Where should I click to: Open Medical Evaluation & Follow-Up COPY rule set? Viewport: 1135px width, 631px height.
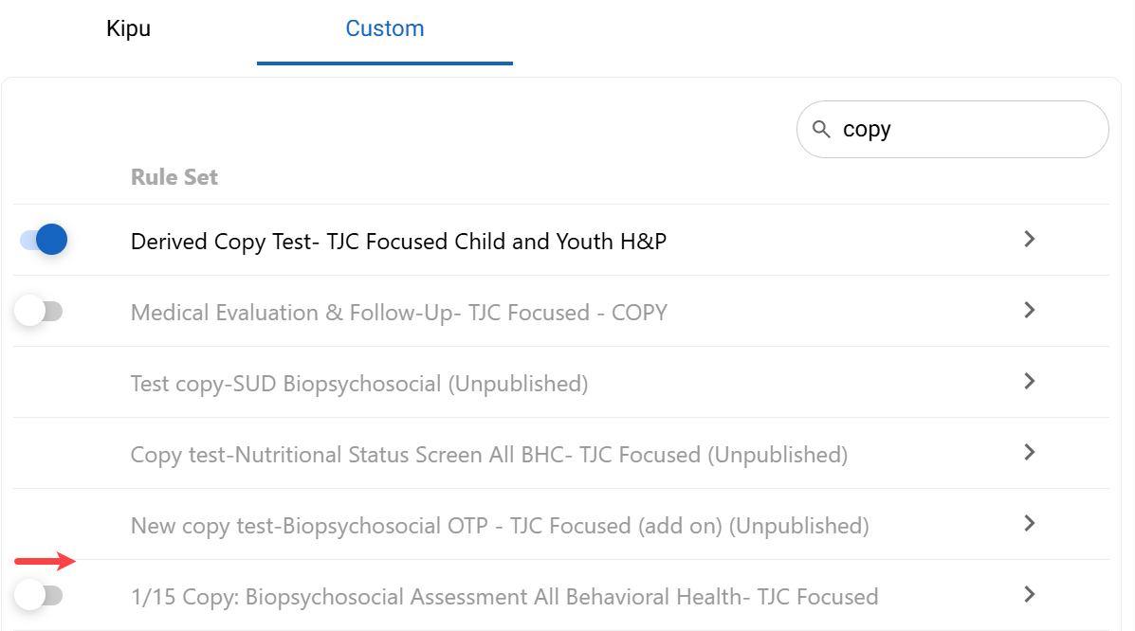(x=398, y=313)
